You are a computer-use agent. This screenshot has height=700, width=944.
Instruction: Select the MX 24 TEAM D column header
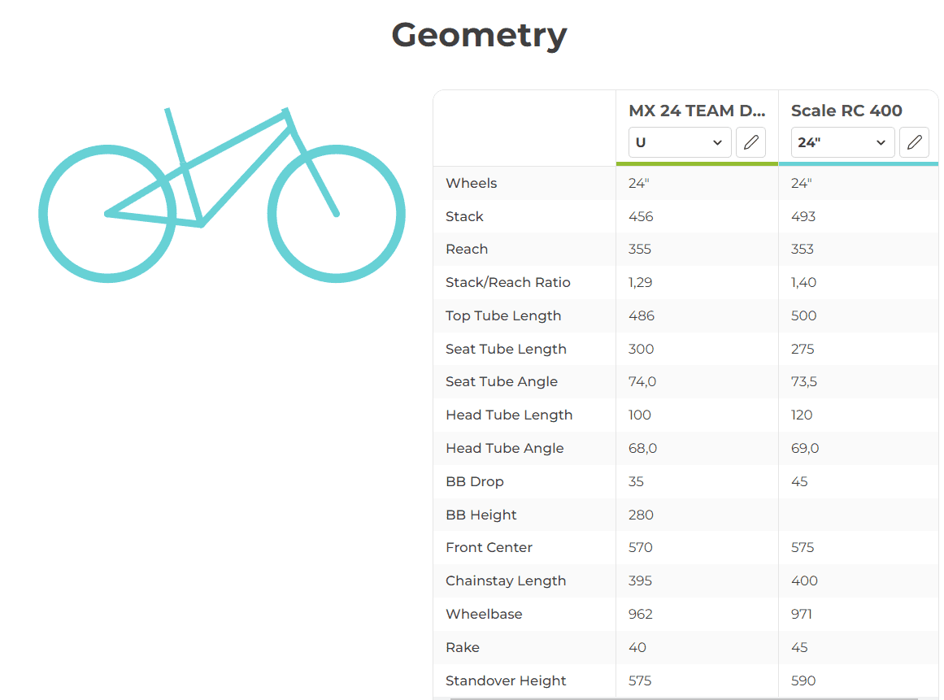(696, 111)
